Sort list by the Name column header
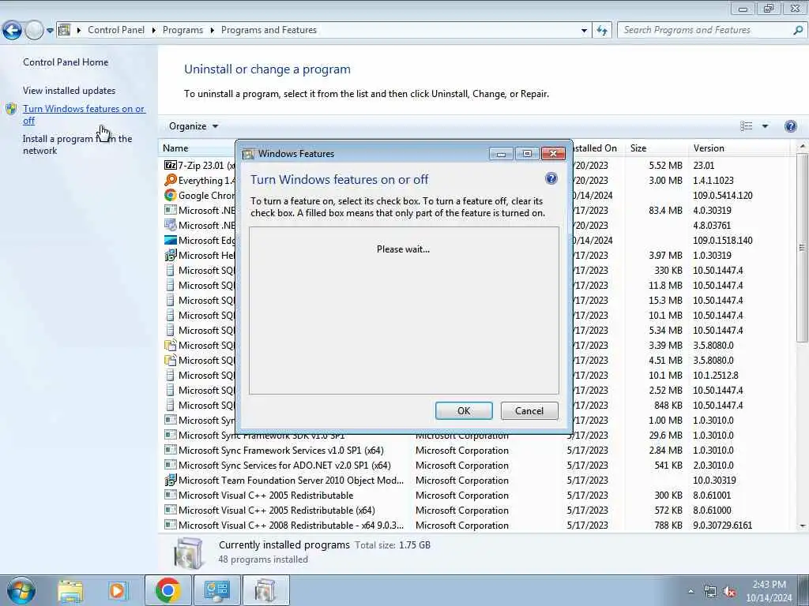The height and width of the screenshot is (606, 809). 175,148
